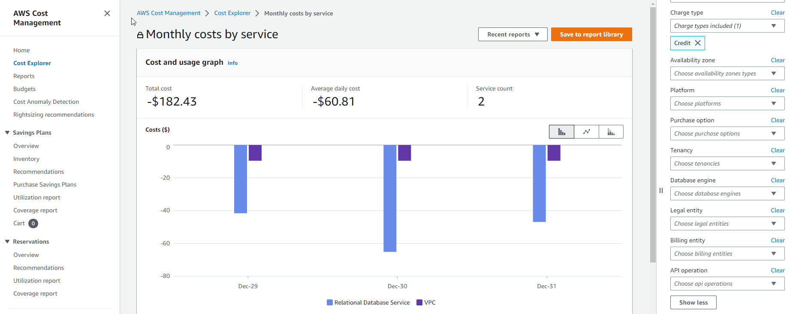
Task: Clear the Database engine filter
Action: (778, 180)
